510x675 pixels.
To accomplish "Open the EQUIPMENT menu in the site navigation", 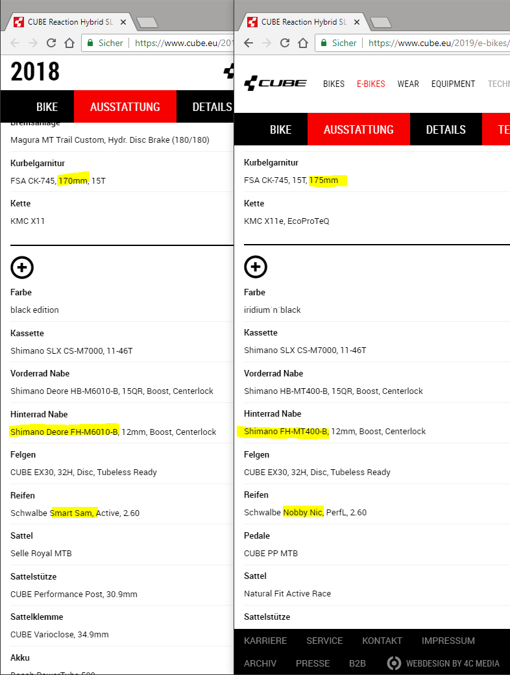I will (453, 84).
